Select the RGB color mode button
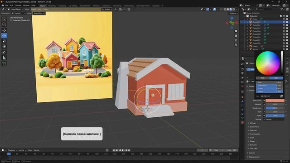This screenshot has height=163, width=290. click(263, 78)
